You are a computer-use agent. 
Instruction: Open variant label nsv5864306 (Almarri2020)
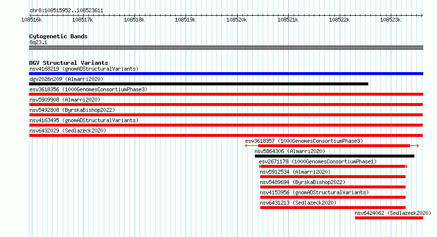click(290, 151)
